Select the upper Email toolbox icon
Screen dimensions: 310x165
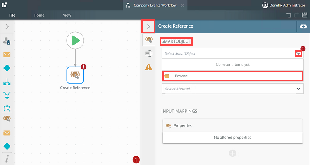tap(7, 55)
